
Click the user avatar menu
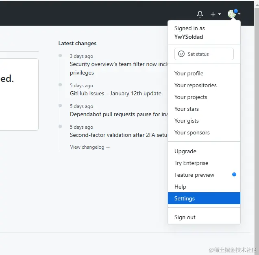coord(234,14)
